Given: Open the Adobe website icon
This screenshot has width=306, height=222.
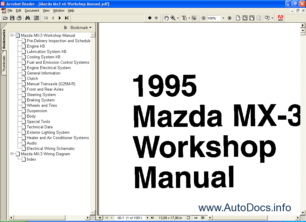Looking at the screenshot, I should 280,18.
